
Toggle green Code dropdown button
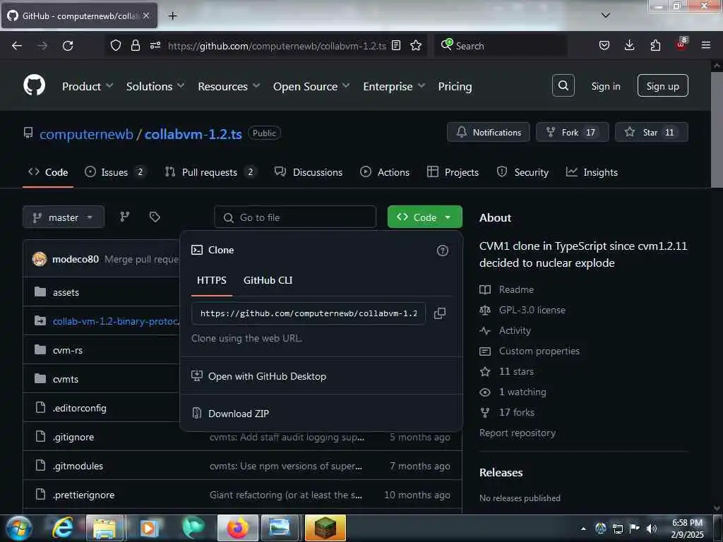tap(424, 217)
